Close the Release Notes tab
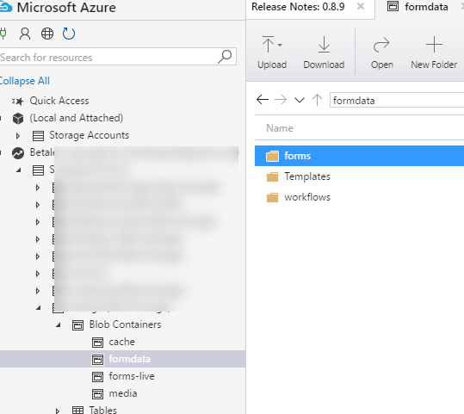Screen dimensions: 464x414 point(361,6)
